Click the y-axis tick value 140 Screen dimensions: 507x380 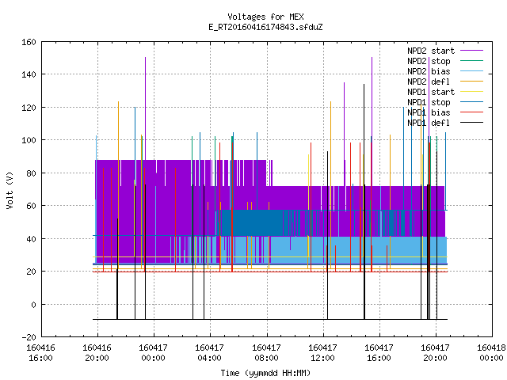click(x=29, y=74)
